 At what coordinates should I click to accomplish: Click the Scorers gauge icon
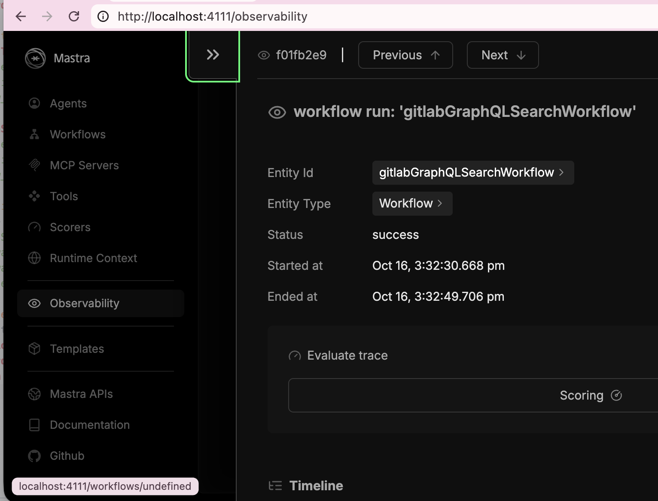[34, 227]
